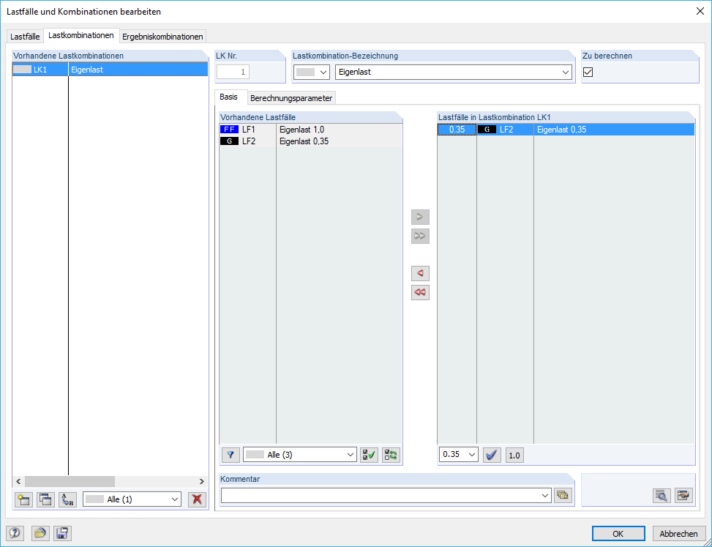Save the load combinations with the diskette icon
Image resolution: width=712 pixels, height=547 pixels.
click(x=61, y=533)
